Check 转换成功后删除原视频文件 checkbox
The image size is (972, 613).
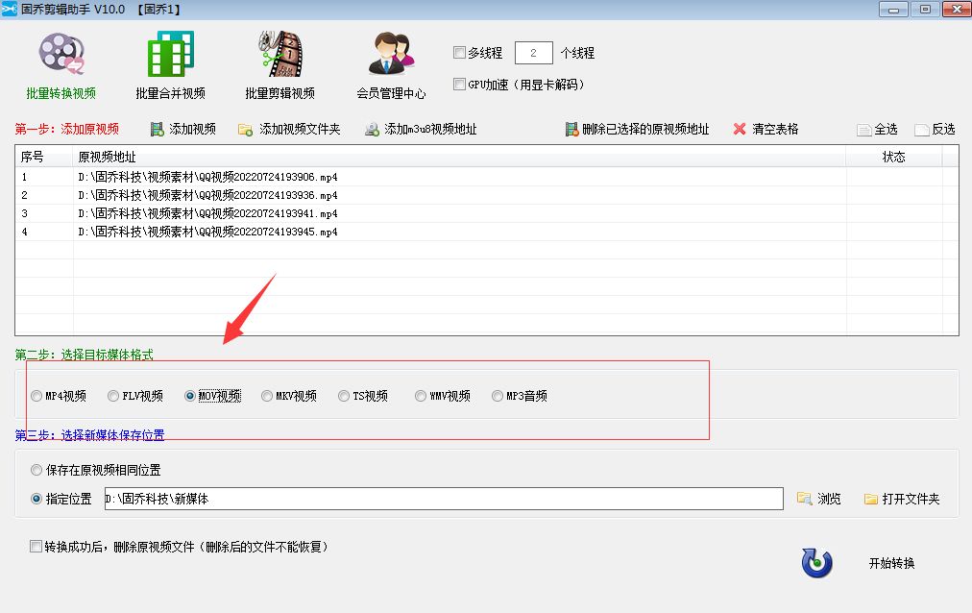coord(36,547)
